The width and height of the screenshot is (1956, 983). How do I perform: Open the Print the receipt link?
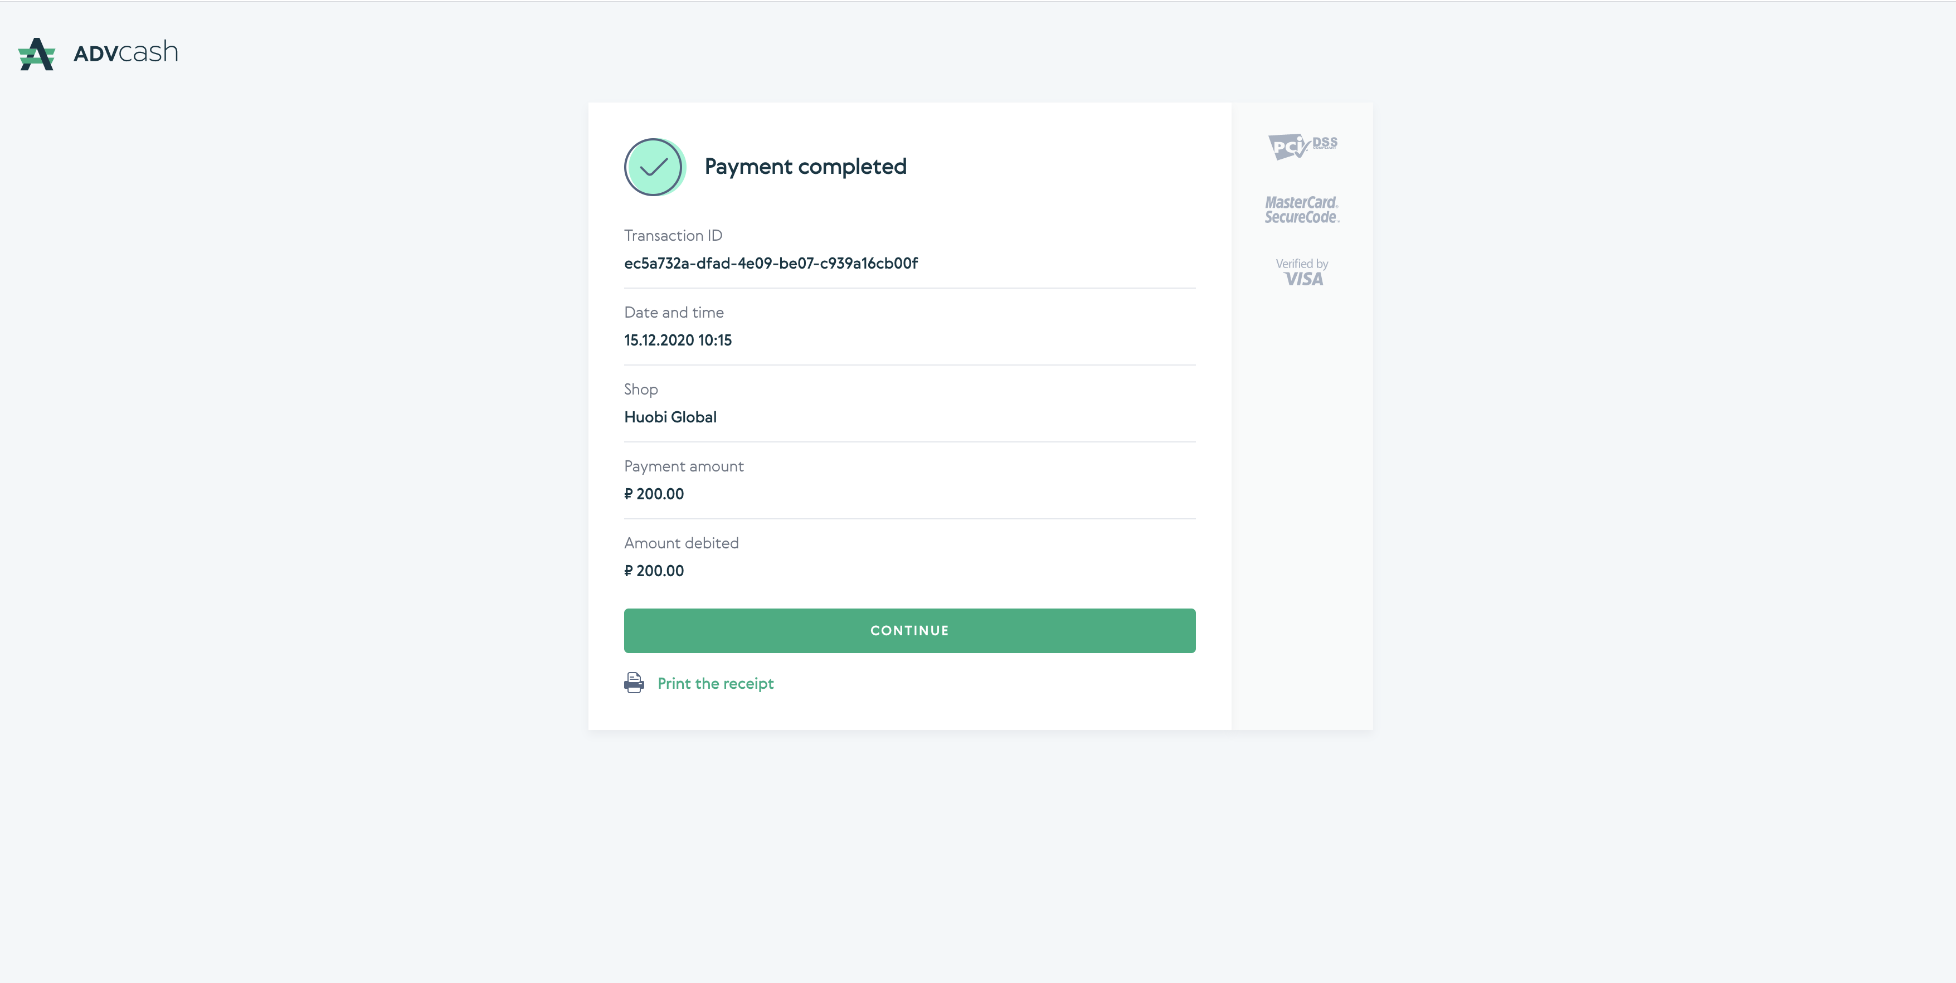click(716, 683)
